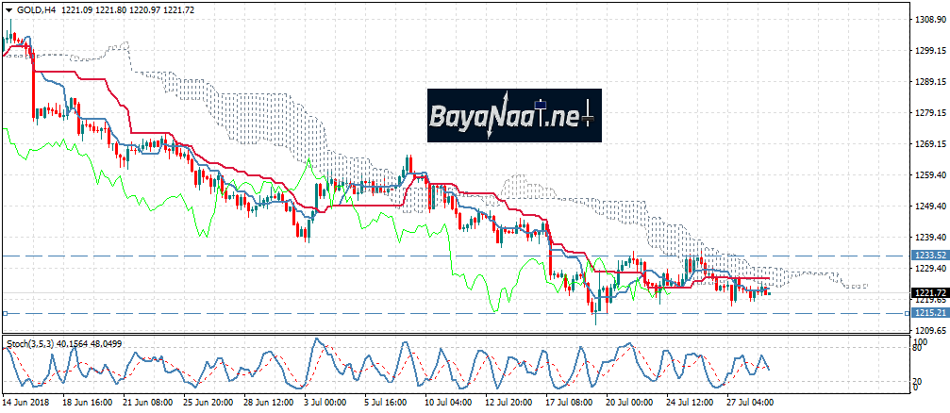The width and height of the screenshot is (950, 413).
Task: Click the small square handle left of the blue line
Action: (5, 312)
